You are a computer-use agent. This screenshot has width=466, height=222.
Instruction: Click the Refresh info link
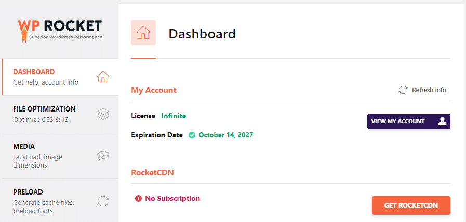click(x=429, y=90)
